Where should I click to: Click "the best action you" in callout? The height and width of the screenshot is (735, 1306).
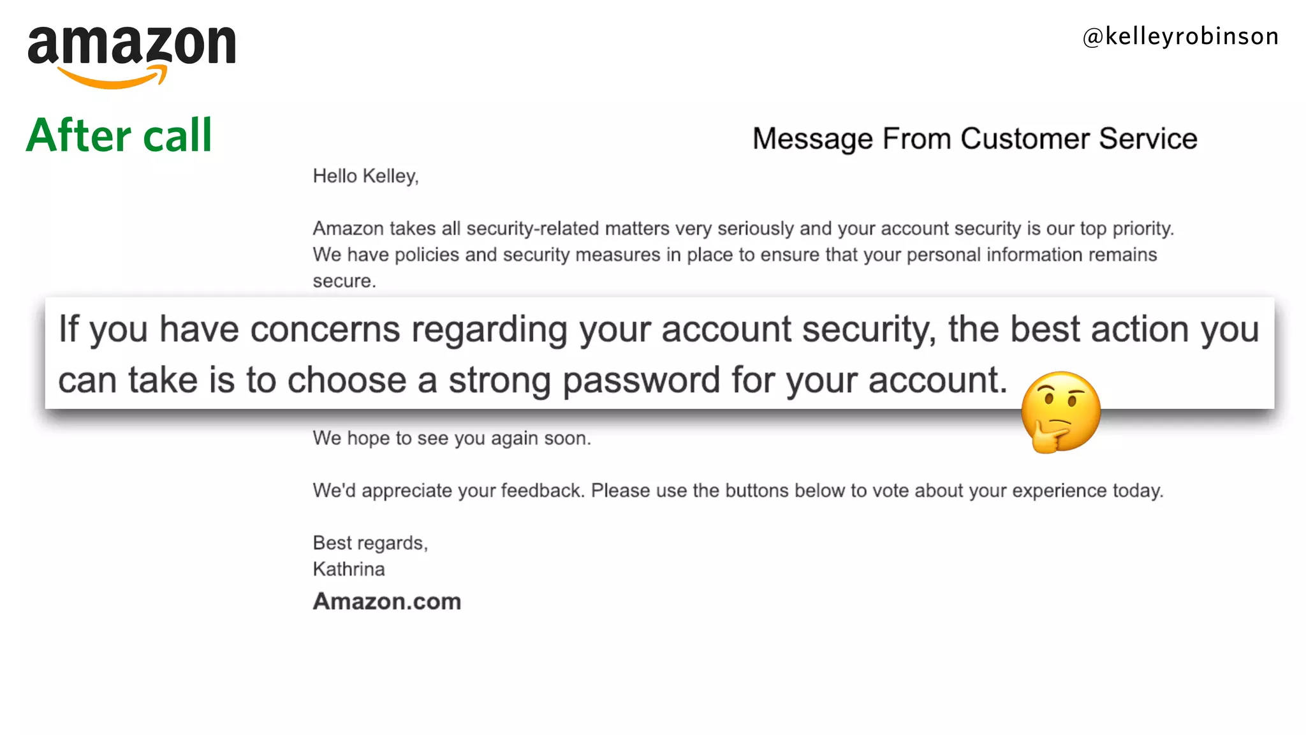(x=1103, y=329)
